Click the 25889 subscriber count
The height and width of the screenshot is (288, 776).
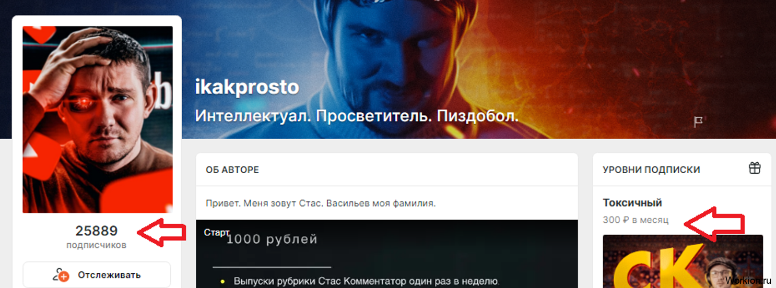tap(97, 231)
